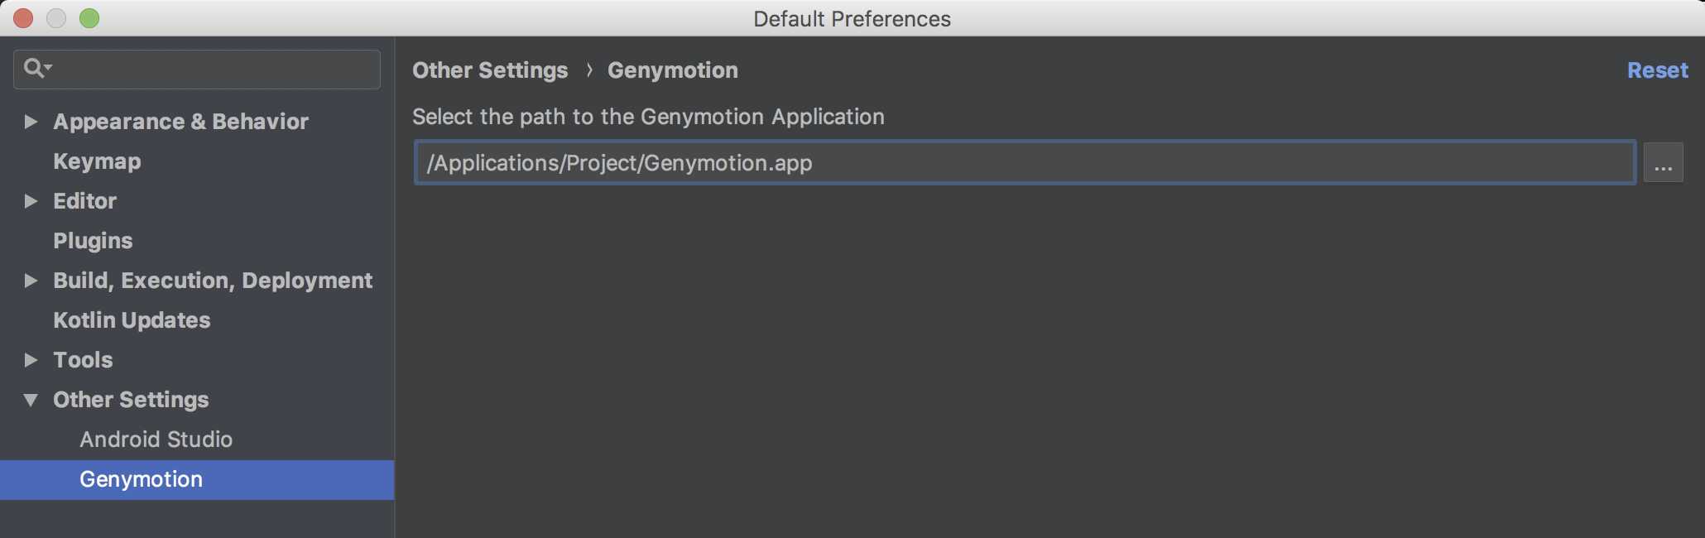Expand Build, Execution, Deployment section
Image resolution: width=1705 pixels, height=538 pixels.
(31, 281)
